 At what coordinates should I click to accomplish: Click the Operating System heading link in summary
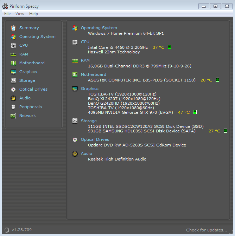pyautogui.click(x=99, y=28)
